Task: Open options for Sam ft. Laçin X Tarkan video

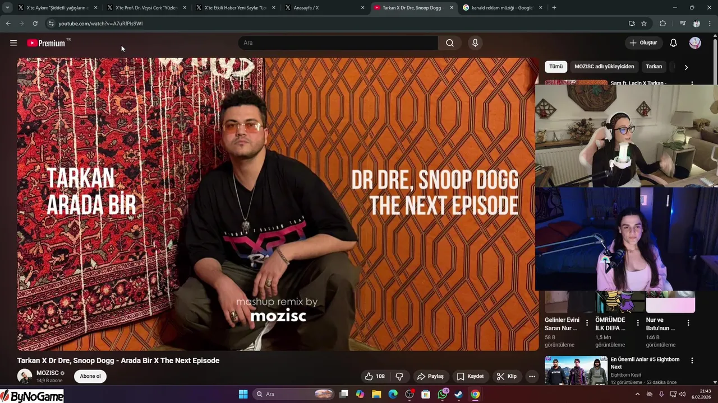Action: coord(692,83)
